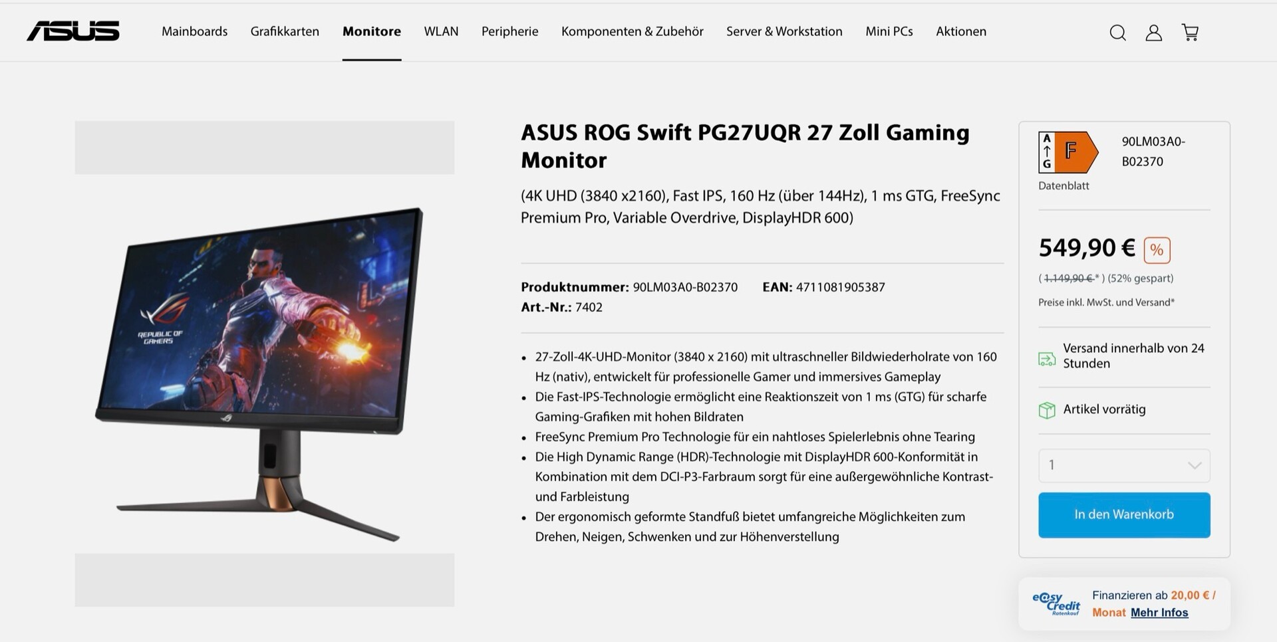Open Komponenten & Zubehör menu
The image size is (1277, 642).
click(x=633, y=31)
